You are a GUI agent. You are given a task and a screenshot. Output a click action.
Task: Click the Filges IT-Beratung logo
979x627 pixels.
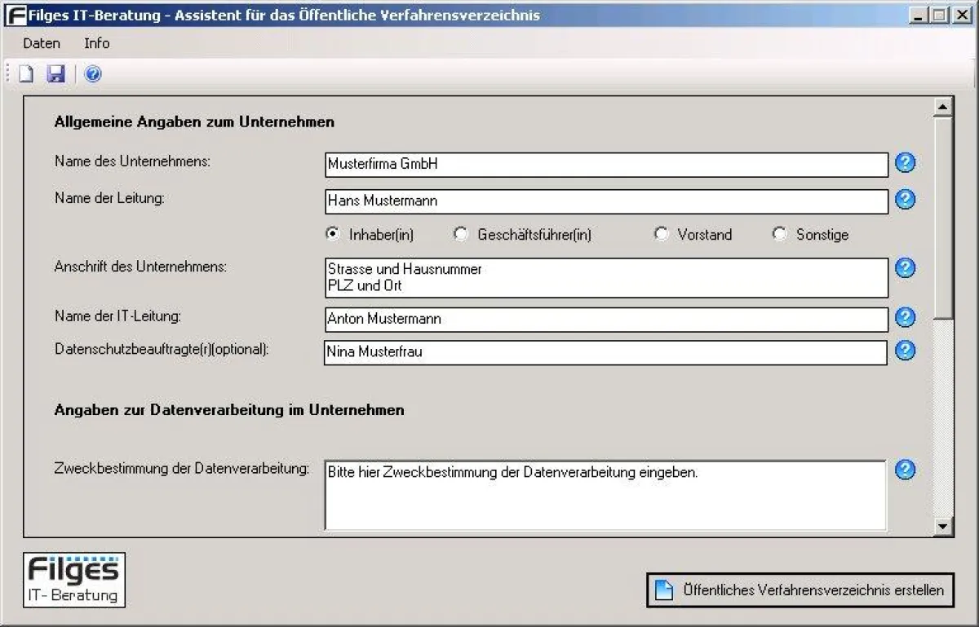coord(73,580)
